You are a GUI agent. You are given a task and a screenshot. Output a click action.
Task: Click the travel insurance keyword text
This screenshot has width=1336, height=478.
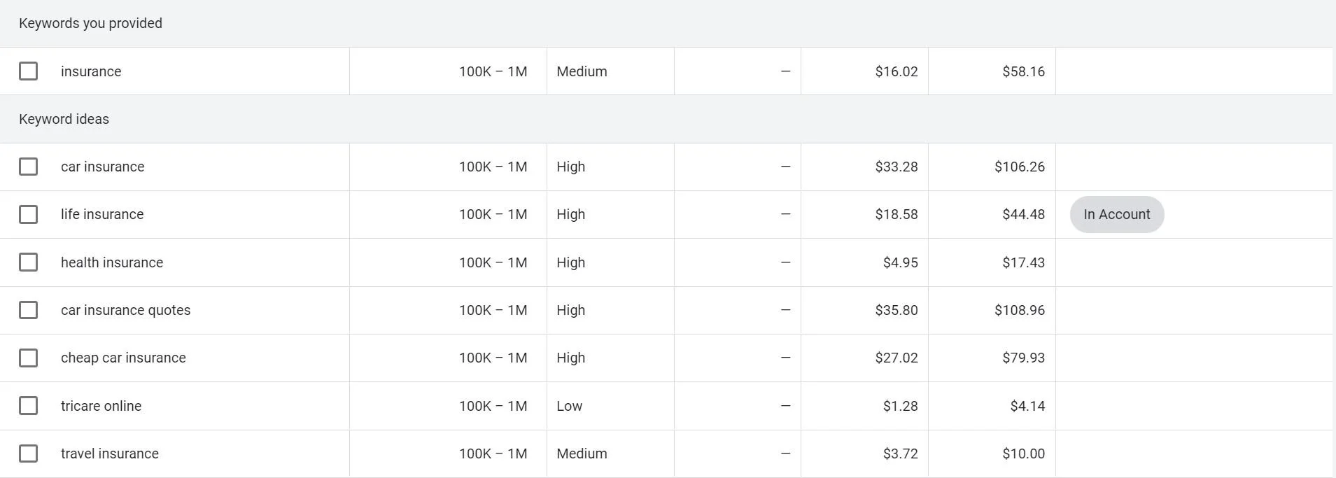click(x=110, y=454)
